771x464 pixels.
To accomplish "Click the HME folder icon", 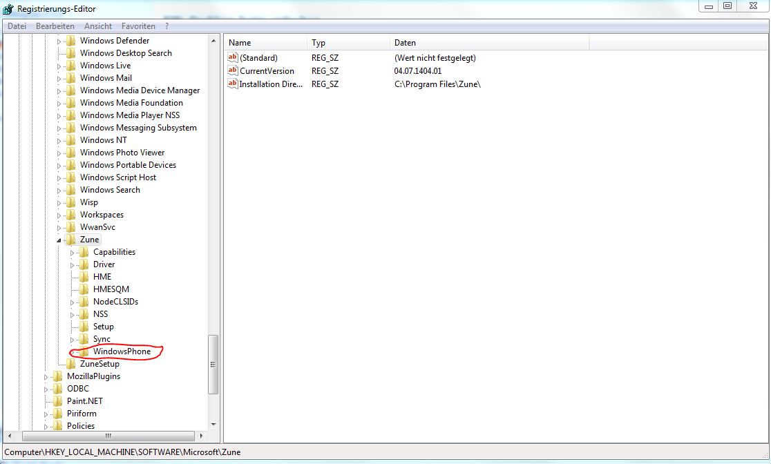I will point(84,277).
